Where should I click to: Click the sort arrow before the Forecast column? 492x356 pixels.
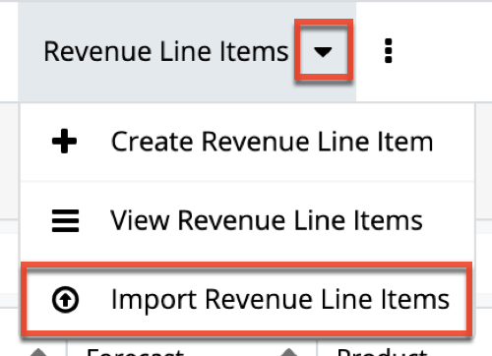(38, 352)
